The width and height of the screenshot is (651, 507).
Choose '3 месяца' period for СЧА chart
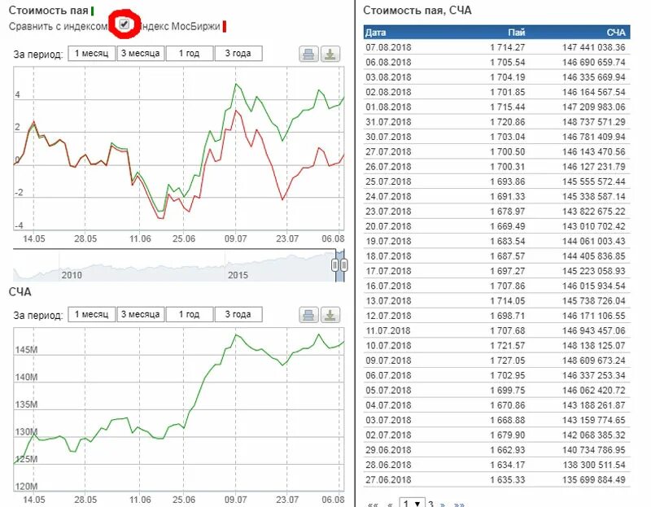(x=140, y=314)
